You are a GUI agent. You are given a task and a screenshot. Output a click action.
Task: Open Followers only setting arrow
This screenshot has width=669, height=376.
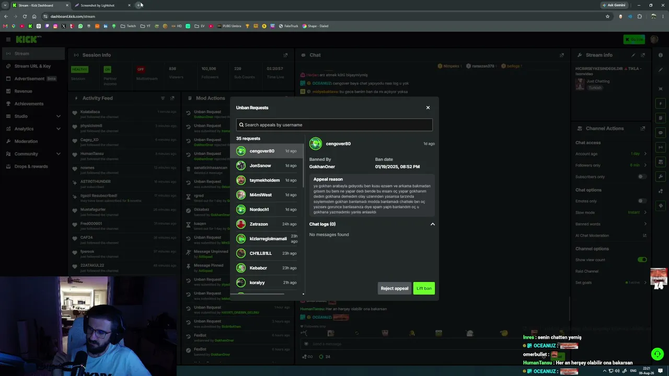coord(645,165)
